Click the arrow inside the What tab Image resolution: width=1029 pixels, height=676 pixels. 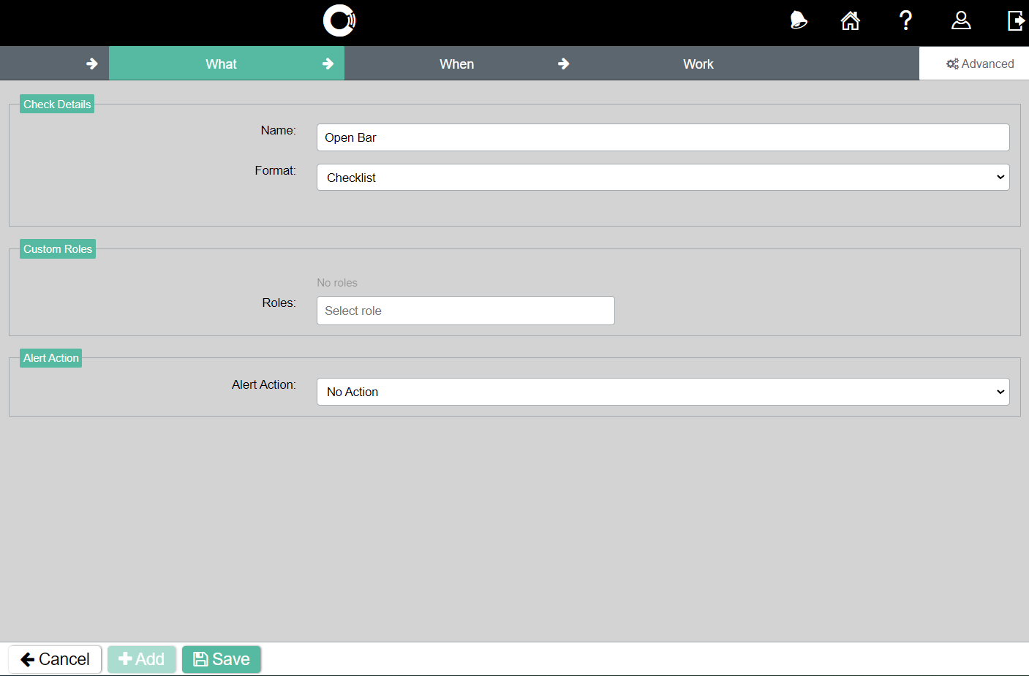click(x=328, y=64)
